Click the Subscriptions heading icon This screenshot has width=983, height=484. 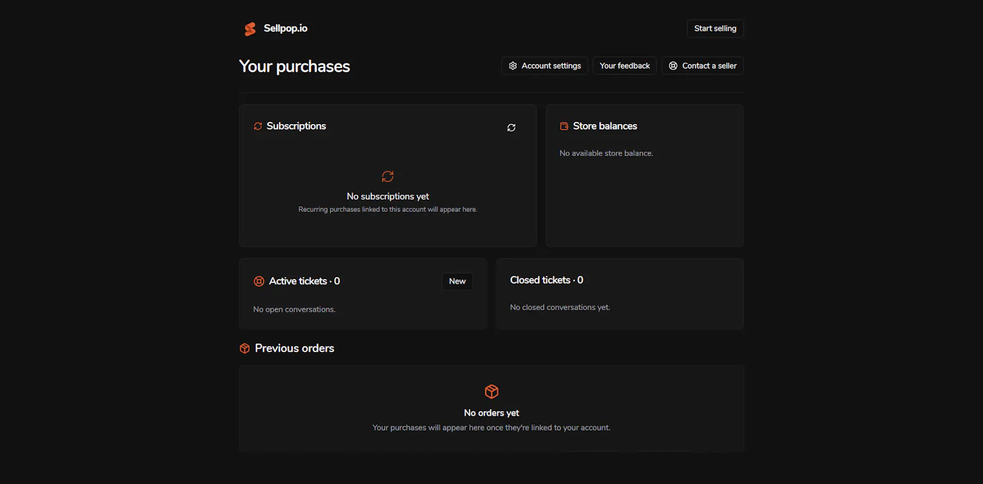pos(258,126)
